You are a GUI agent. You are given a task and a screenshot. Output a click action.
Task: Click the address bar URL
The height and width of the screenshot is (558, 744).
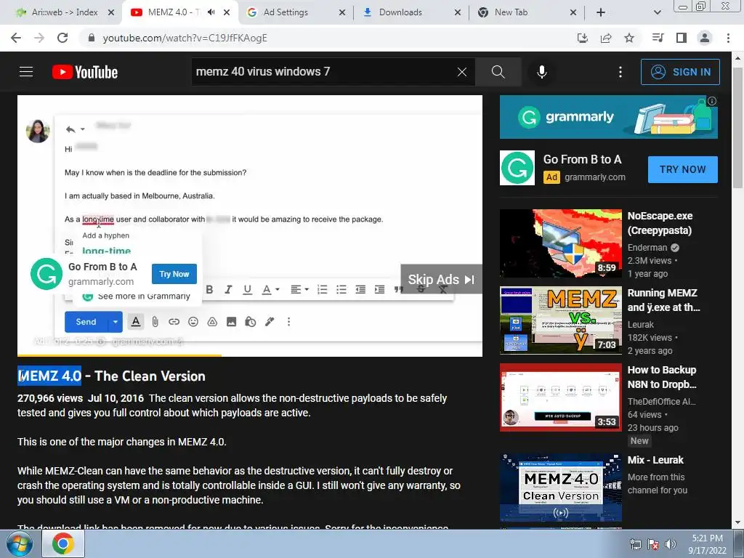pos(185,38)
